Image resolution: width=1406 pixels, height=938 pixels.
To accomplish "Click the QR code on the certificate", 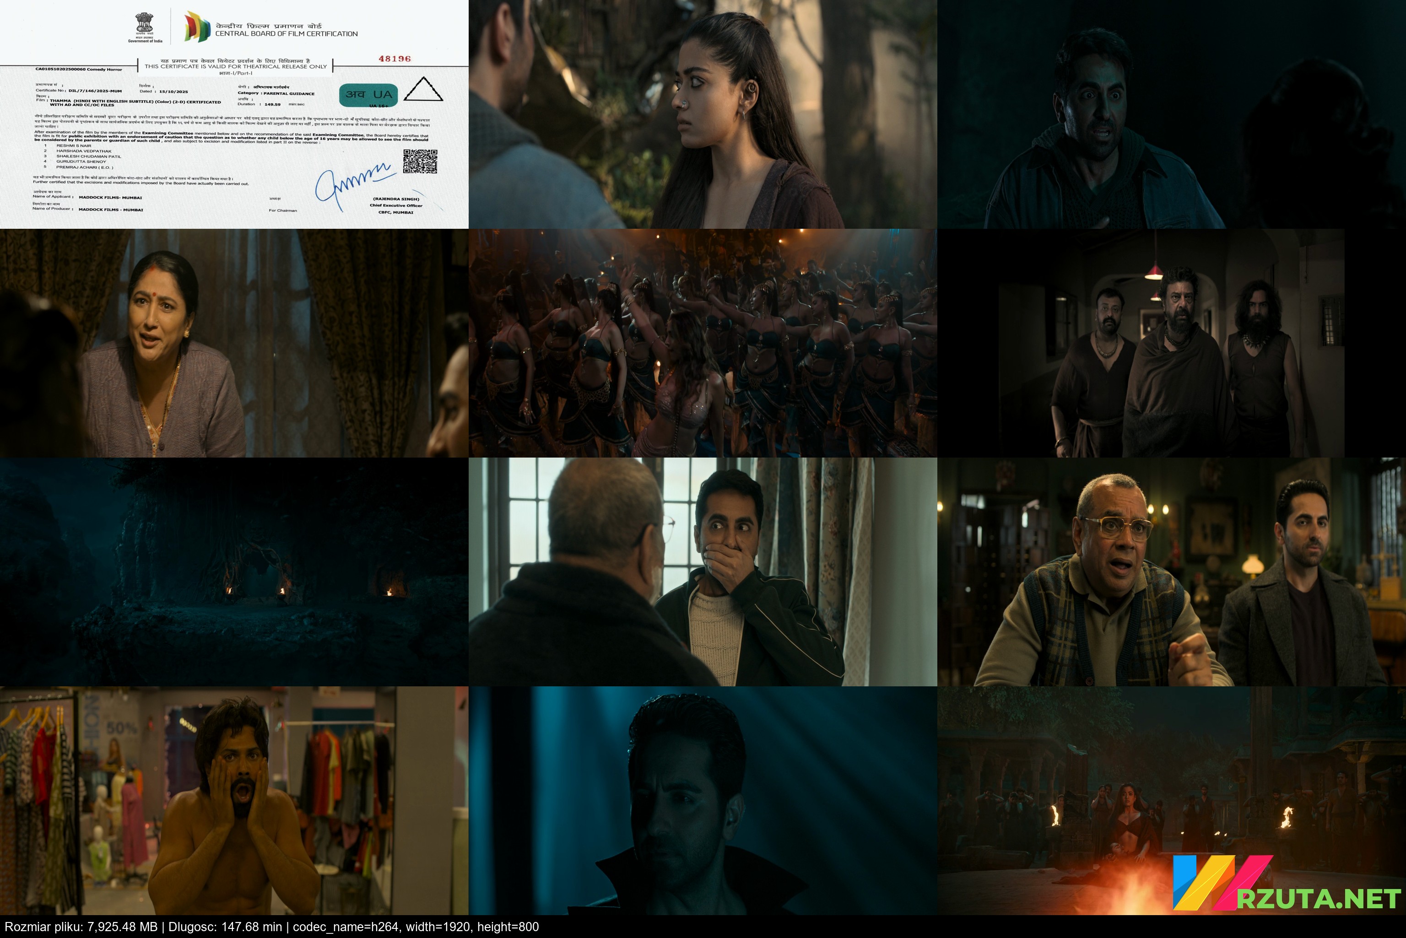I will [420, 161].
